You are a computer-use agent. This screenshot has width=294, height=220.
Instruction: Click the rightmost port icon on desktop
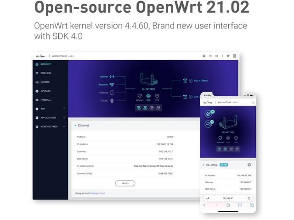click(158, 108)
